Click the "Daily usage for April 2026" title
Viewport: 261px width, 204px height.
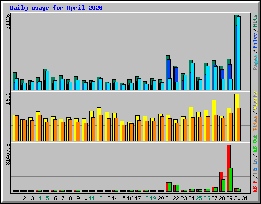tap(56, 8)
